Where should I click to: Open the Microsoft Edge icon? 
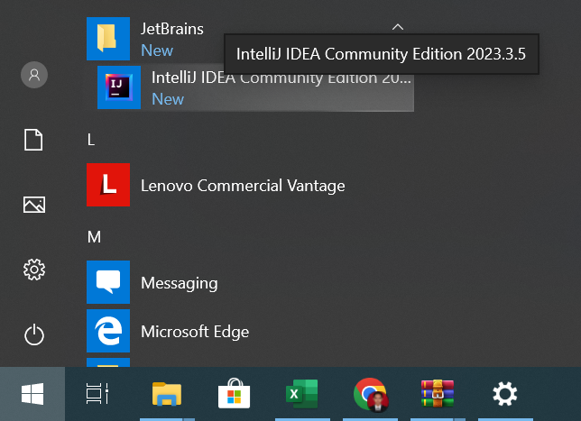[x=108, y=331]
